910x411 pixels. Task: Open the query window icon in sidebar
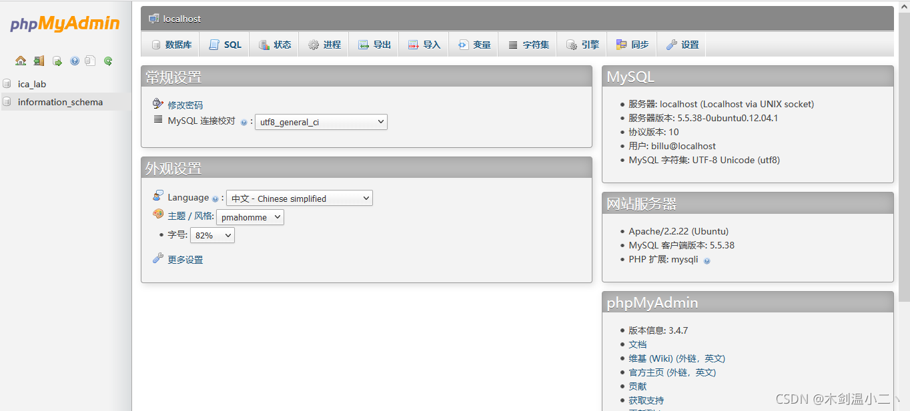[x=57, y=61]
